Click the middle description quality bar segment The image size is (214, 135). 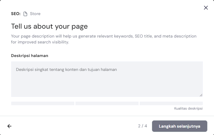coord(107,103)
